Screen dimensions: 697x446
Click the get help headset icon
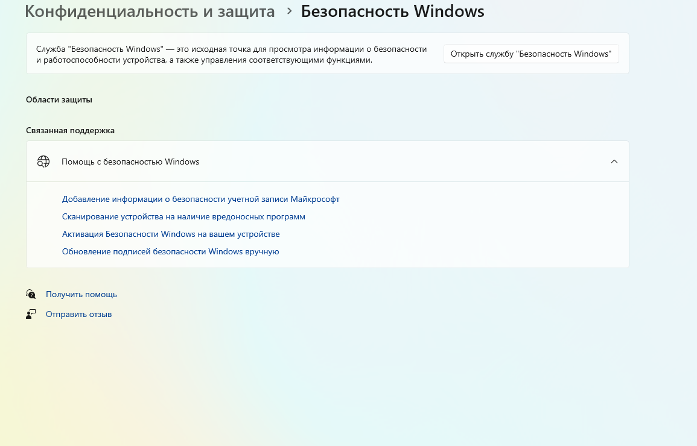tap(31, 294)
